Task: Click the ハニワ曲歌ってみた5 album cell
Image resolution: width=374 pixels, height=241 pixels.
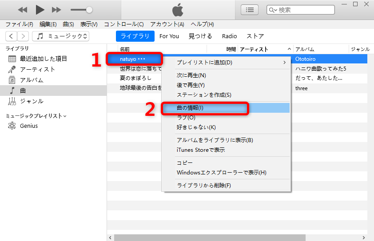Action: [321, 69]
